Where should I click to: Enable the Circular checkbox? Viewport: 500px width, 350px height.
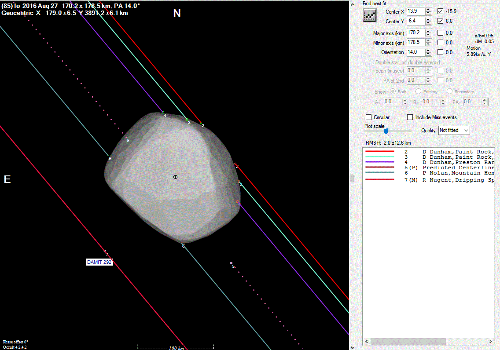[x=369, y=117]
